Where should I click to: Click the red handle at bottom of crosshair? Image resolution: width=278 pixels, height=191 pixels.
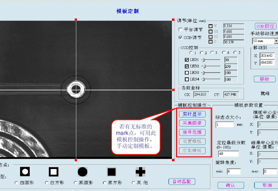coord(76,160)
